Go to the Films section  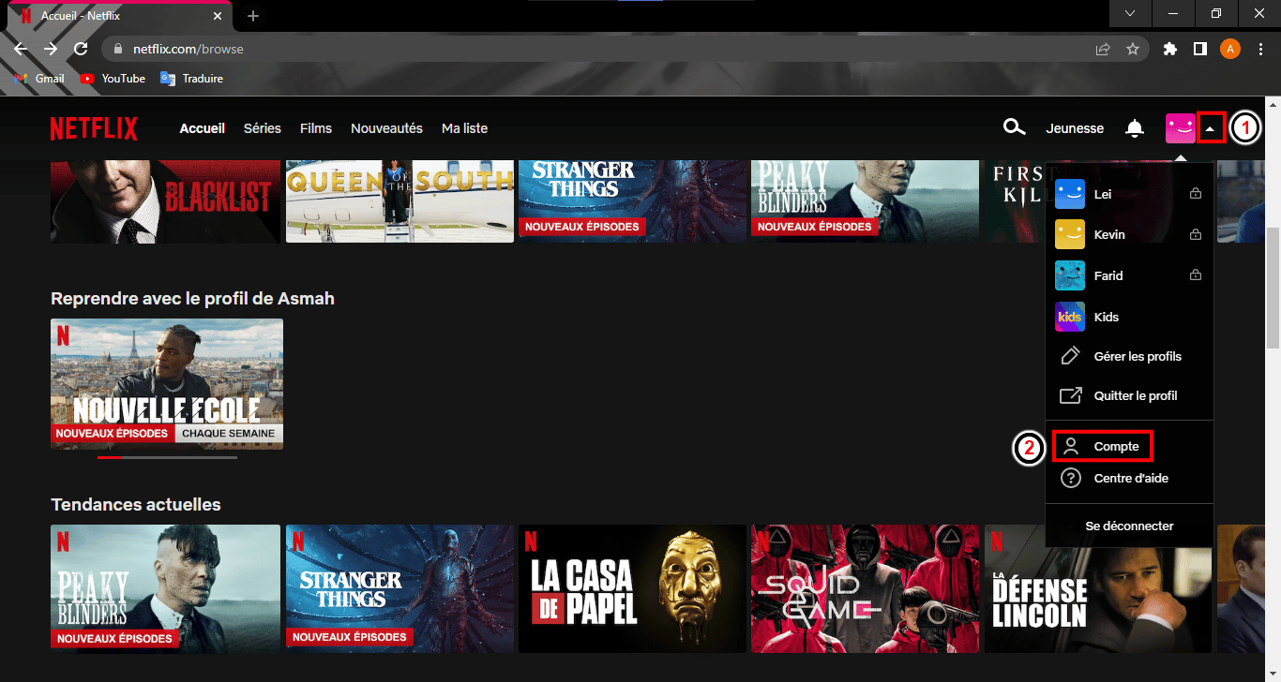coord(316,128)
